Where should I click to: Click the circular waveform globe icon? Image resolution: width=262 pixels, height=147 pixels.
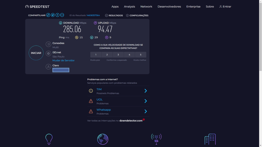pos(103,139)
